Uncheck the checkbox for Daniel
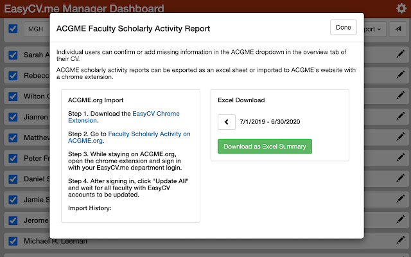 13,179
